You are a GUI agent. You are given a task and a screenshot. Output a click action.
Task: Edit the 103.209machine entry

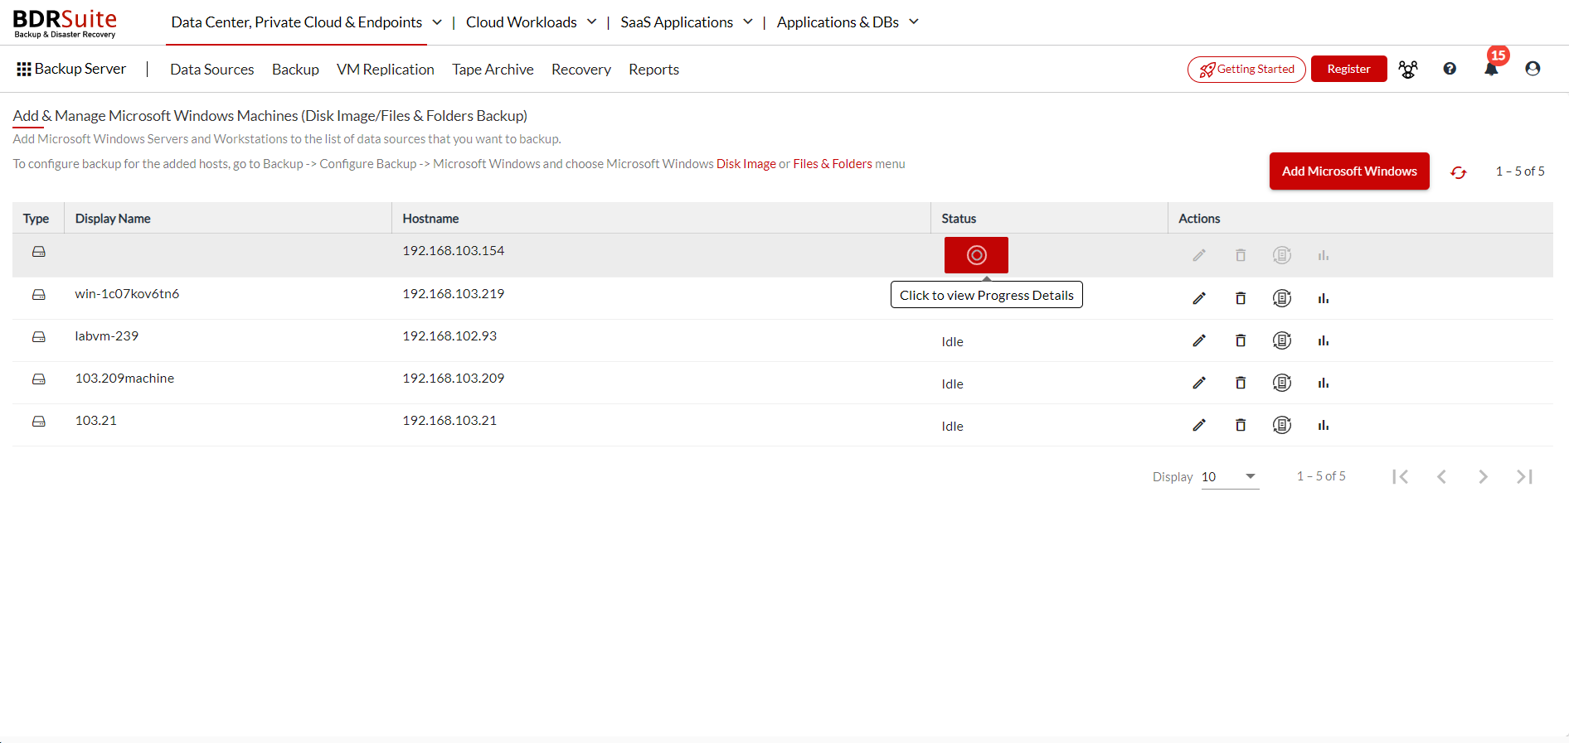point(1199,383)
